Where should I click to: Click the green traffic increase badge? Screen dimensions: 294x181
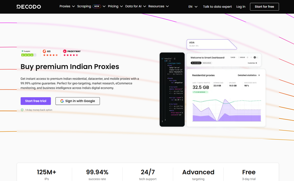200,92
